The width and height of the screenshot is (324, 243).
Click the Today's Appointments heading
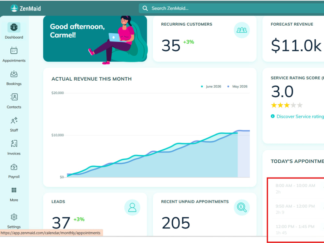point(297,161)
